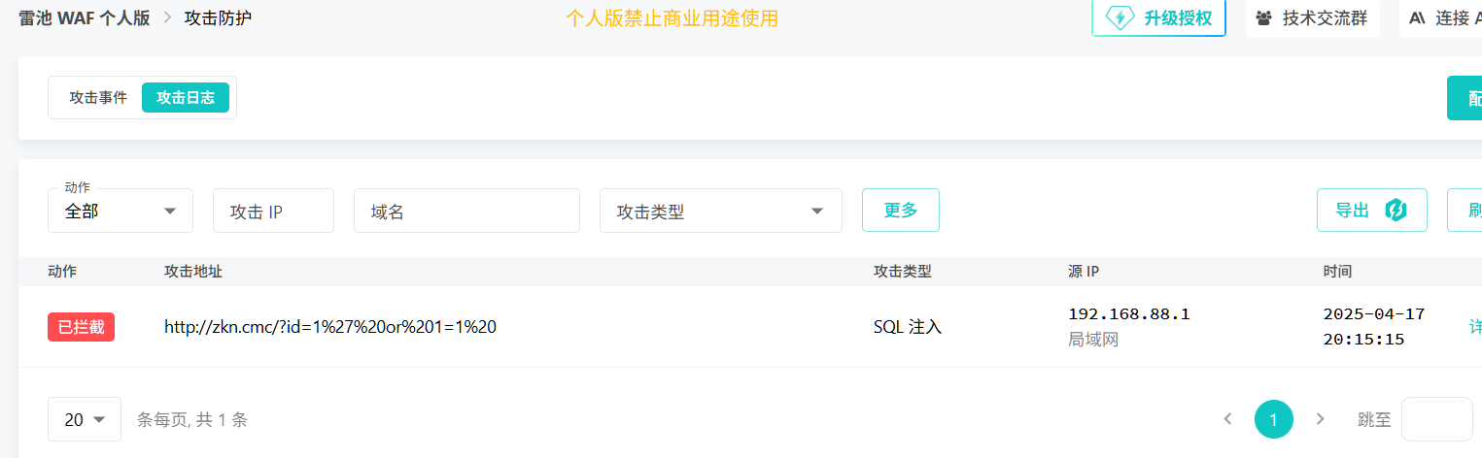
Task: Click the 升级授权 button
Action: click(x=1158, y=17)
